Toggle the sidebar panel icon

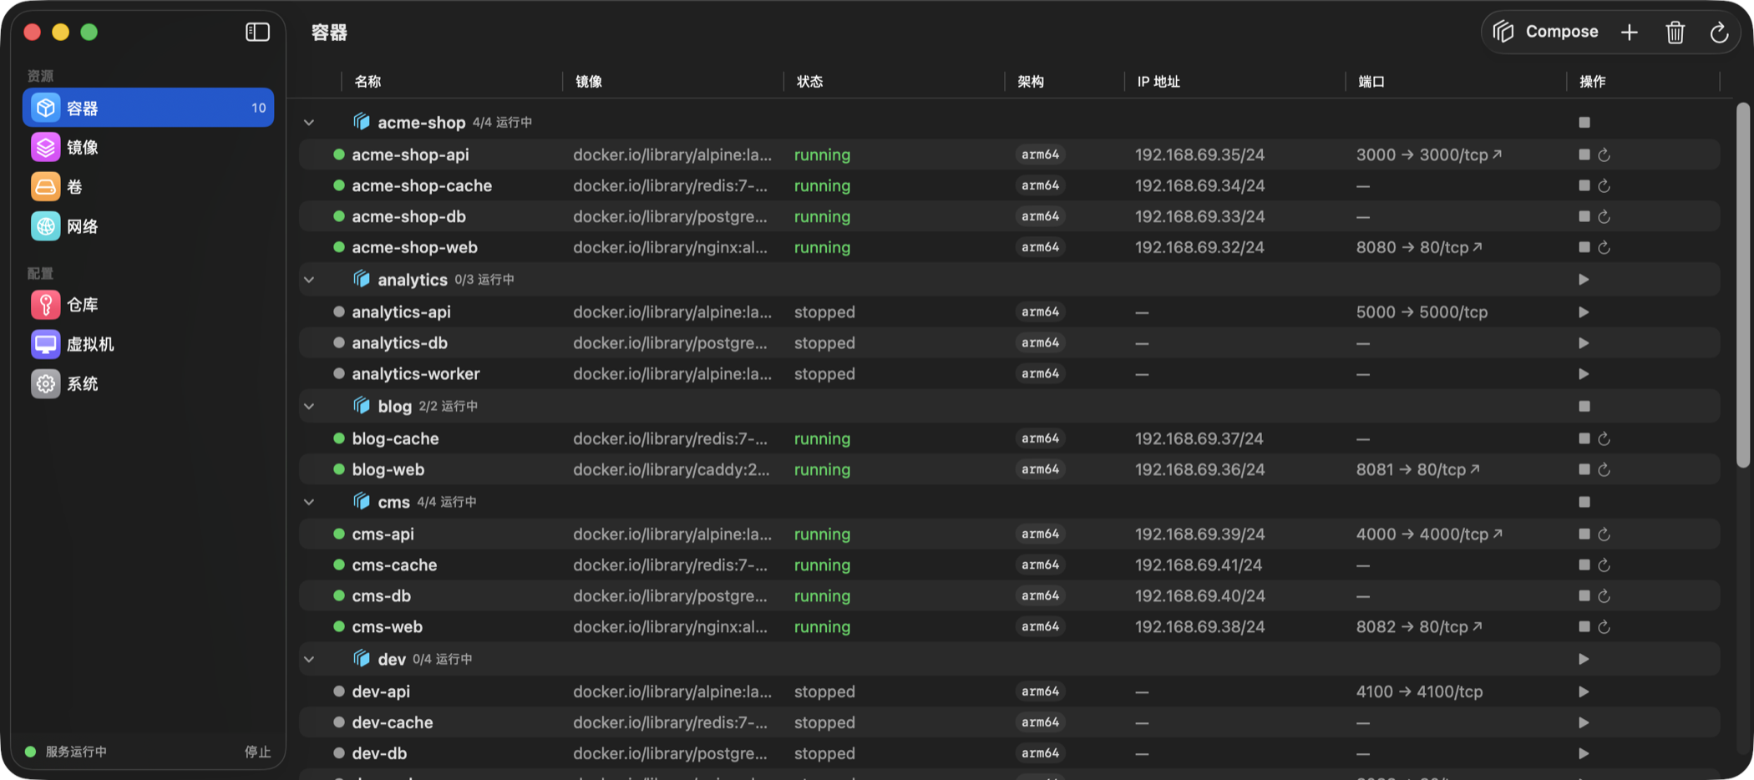(257, 32)
